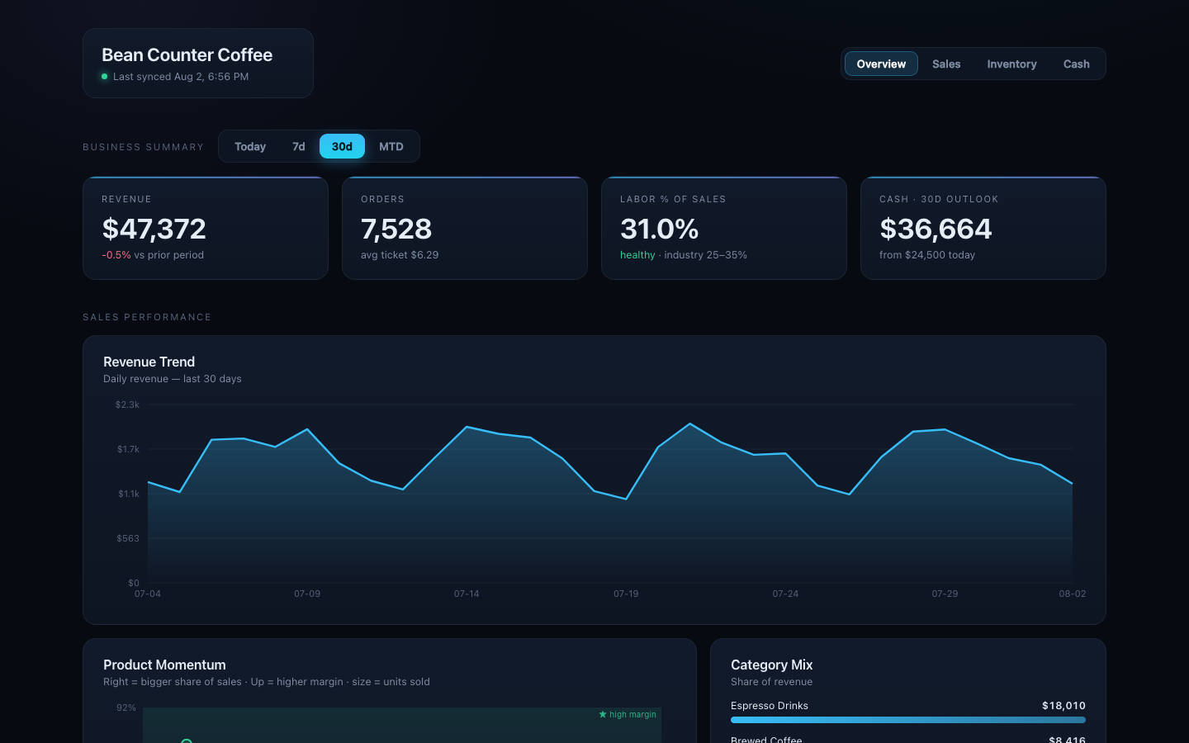
Task: Open the Orders 7,528 card
Action: tap(465, 228)
